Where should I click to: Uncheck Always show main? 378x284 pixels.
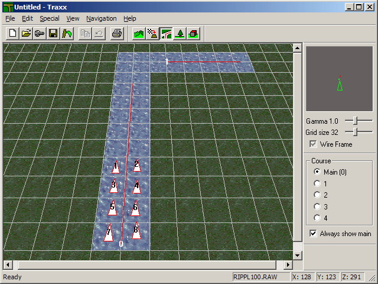[x=313, y=234]
